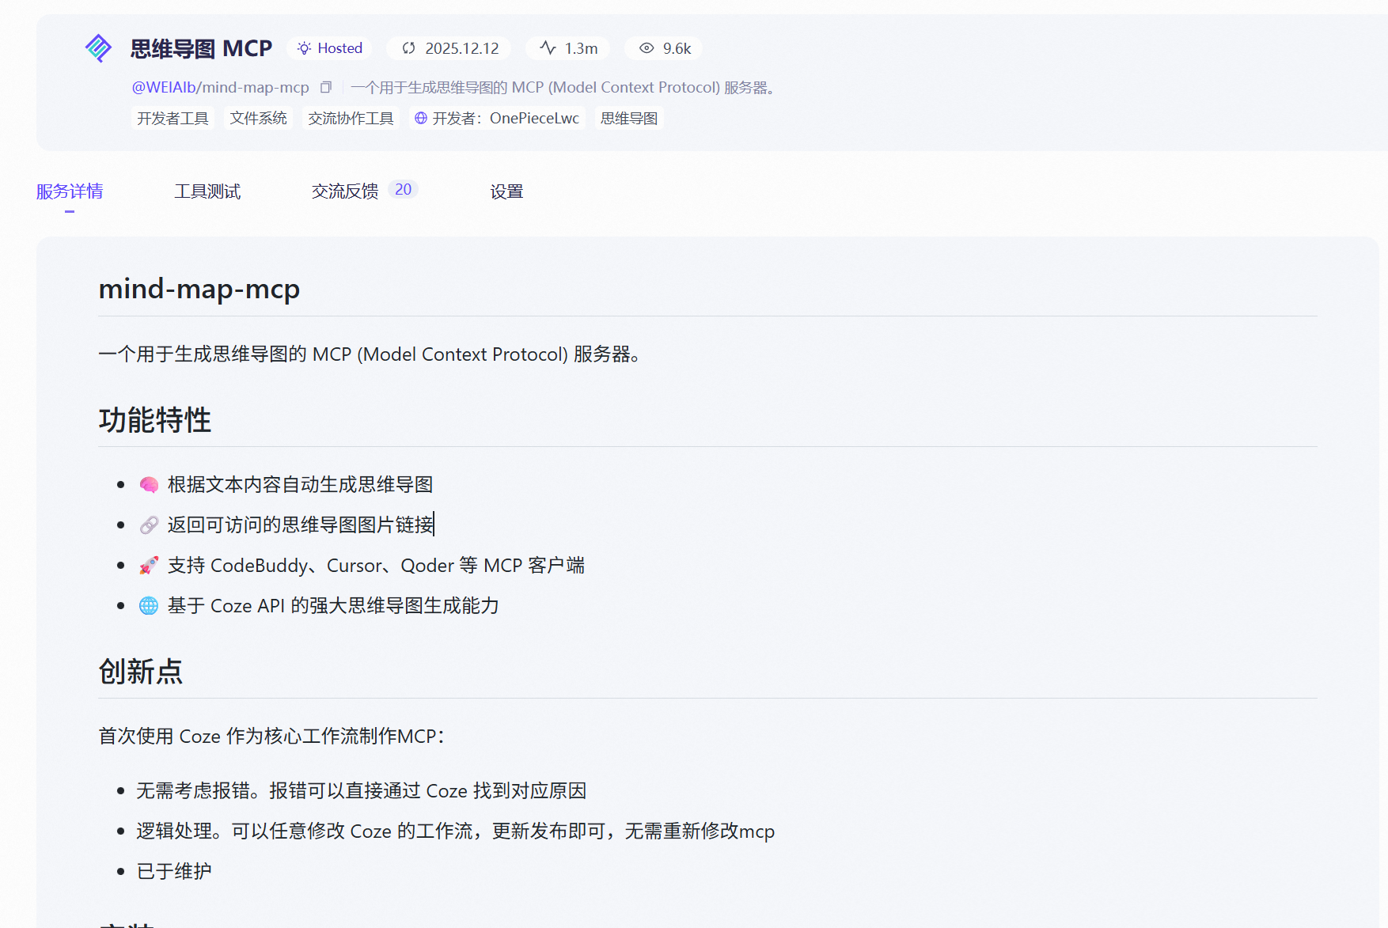Viewport: 1388px width, 928px height.
Task: Click the 1.3m usage count
Action: click(582, 48)
